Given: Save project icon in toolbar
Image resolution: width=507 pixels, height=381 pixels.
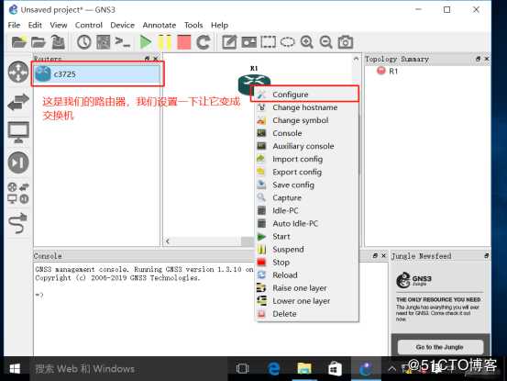Looking at the screenshot, I should 58,42.
